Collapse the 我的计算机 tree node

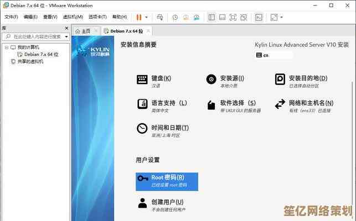click(6, 48)
